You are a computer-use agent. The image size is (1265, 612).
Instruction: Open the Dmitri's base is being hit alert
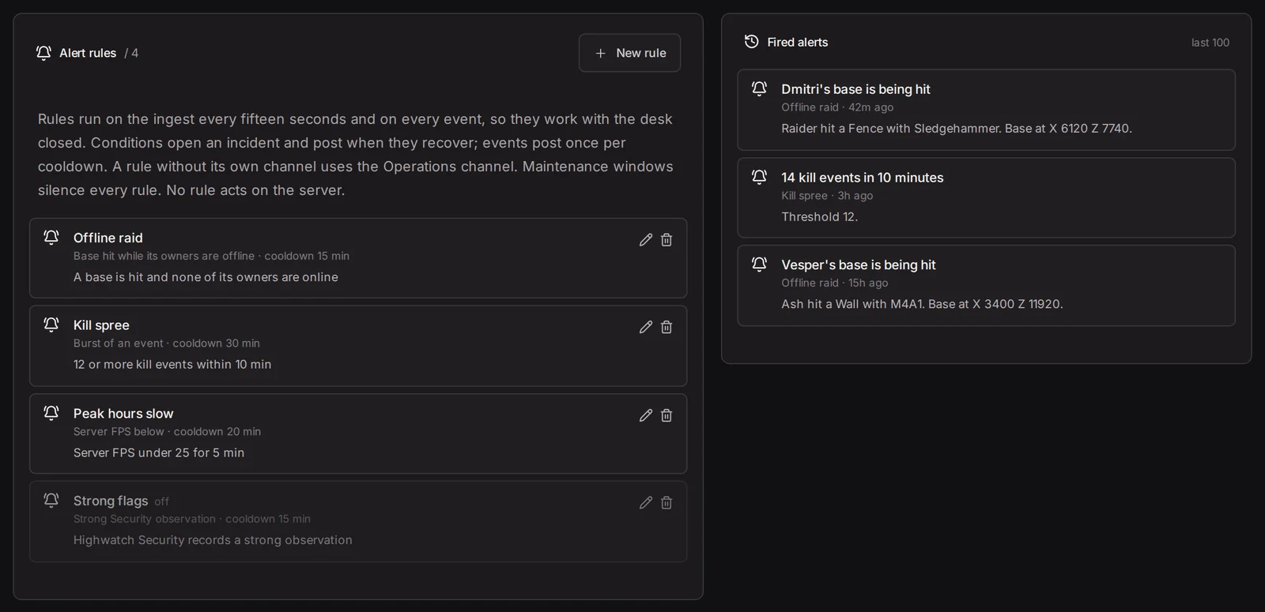point(986,110)
